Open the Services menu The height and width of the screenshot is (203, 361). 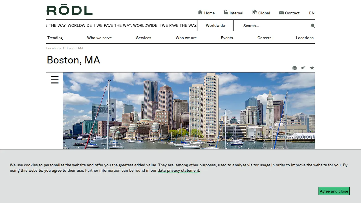(144, 38)
